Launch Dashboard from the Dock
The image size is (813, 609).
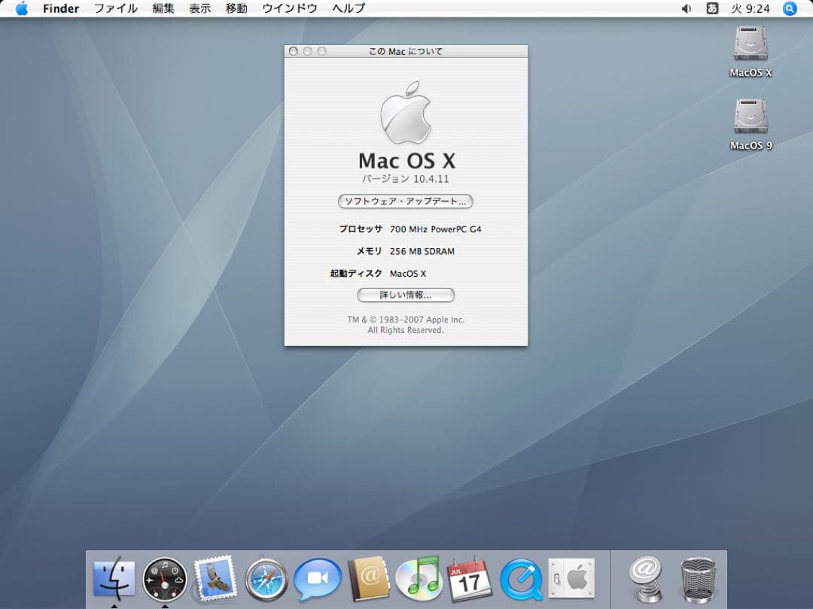point(165,579)
